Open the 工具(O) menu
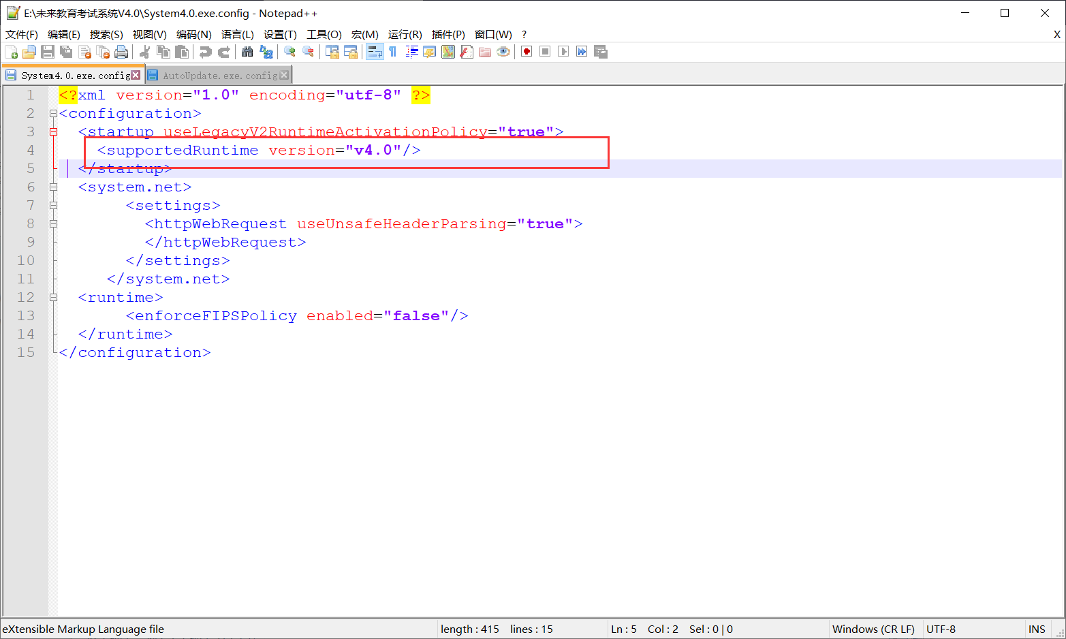Screen dimensions: 1066x639 (324, 34)
